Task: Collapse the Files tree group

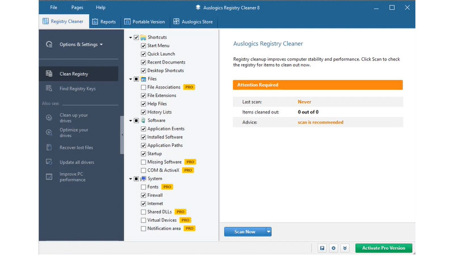Action: click(131, 79)
